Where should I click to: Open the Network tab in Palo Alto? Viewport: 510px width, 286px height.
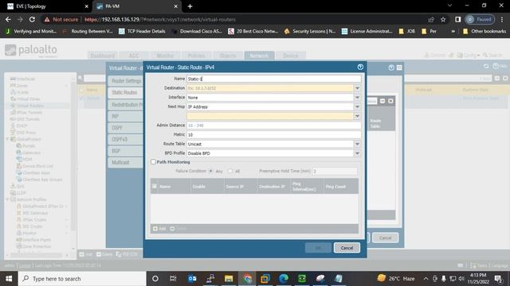259,56
